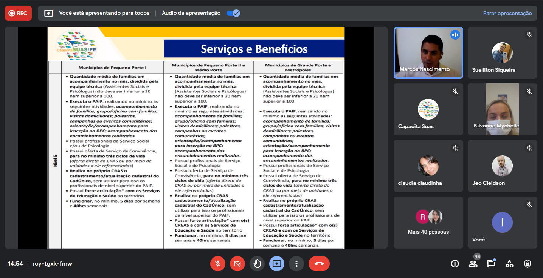This screenshot has height=278, width=543.
Task: Select Kilvanne Mychelle's video tile
Action: coord(502,109)
